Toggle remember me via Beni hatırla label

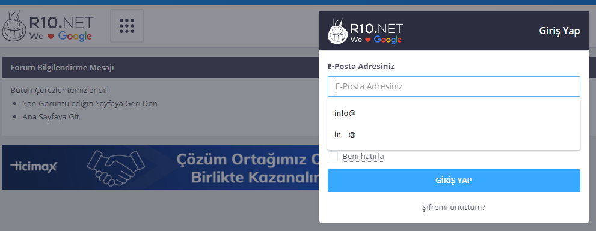(363, 156)
